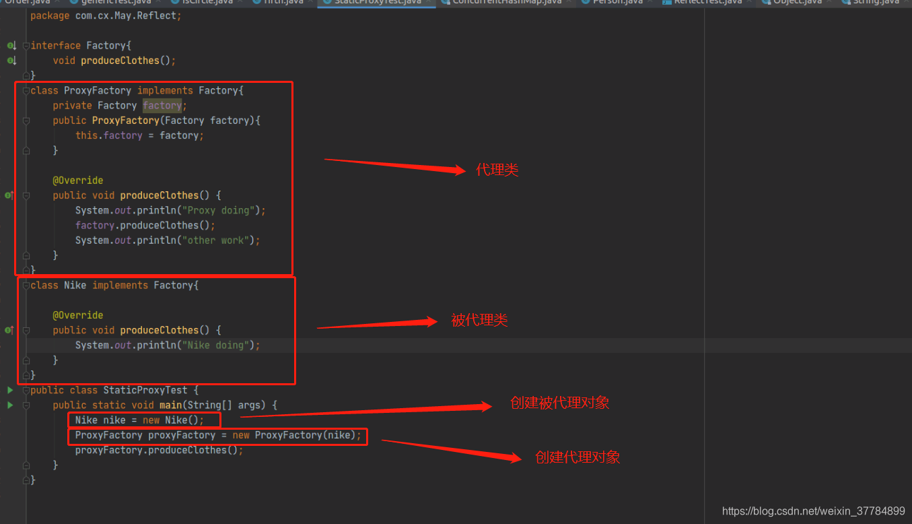
Task: Open the Object.java editor tab
Action: (798, 3)
